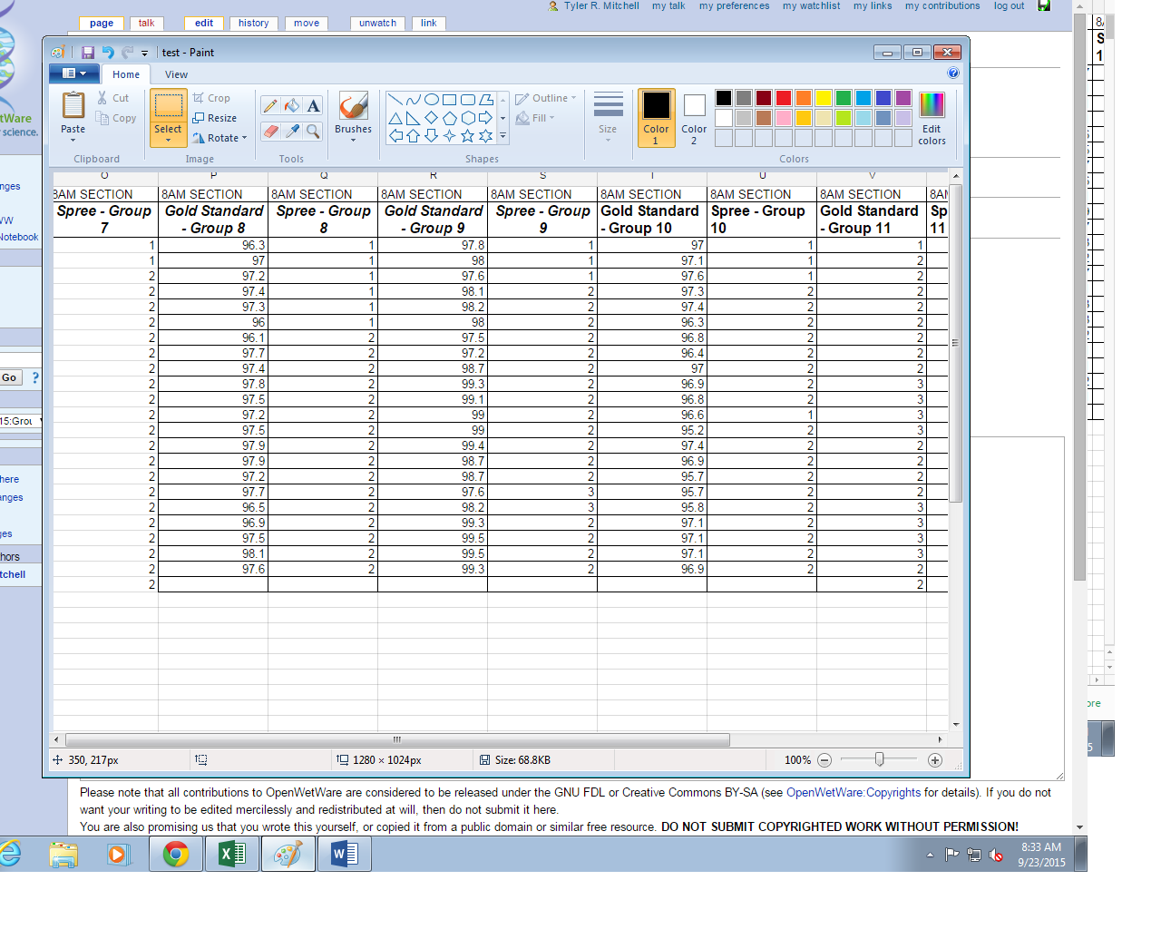Viewport: 1161px width, 929px height.
Task: Select the Fill with color bucket tool
Action: [292, 106]
